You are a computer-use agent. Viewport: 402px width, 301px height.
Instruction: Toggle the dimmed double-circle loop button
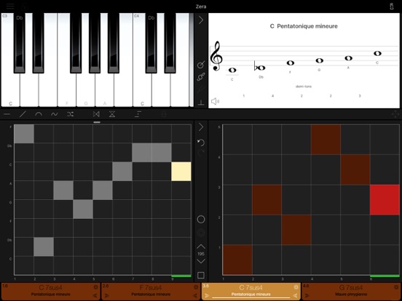point(201,233)
